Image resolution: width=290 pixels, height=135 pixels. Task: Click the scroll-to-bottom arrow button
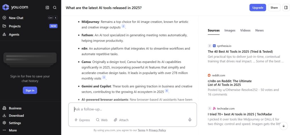pyautogui.click(x=283, y=126)
